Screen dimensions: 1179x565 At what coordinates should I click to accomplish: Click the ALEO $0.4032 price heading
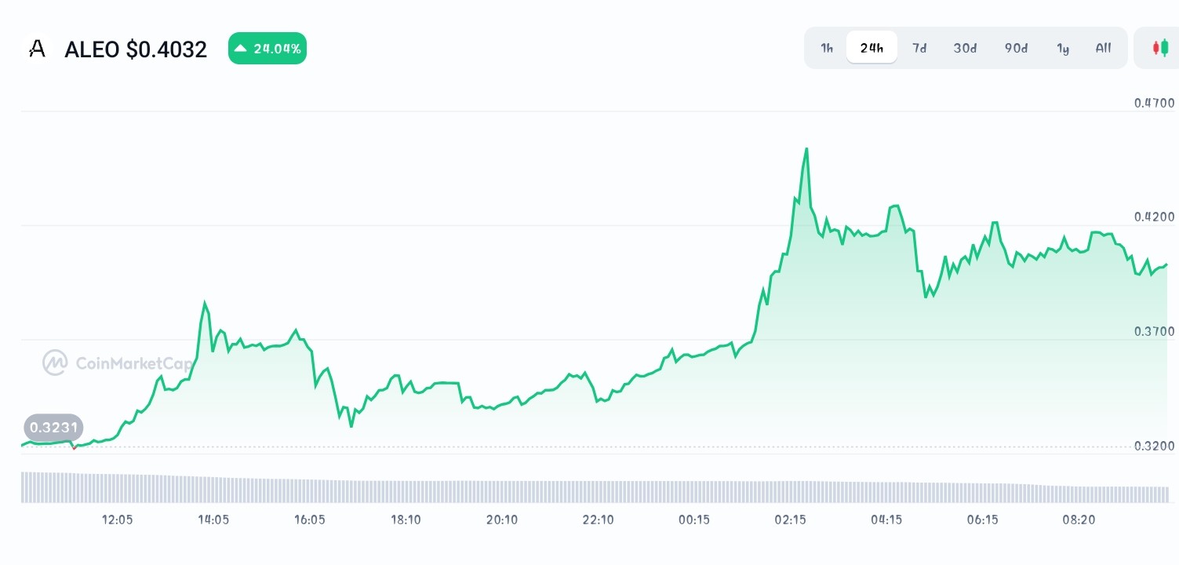coord(136,49)
